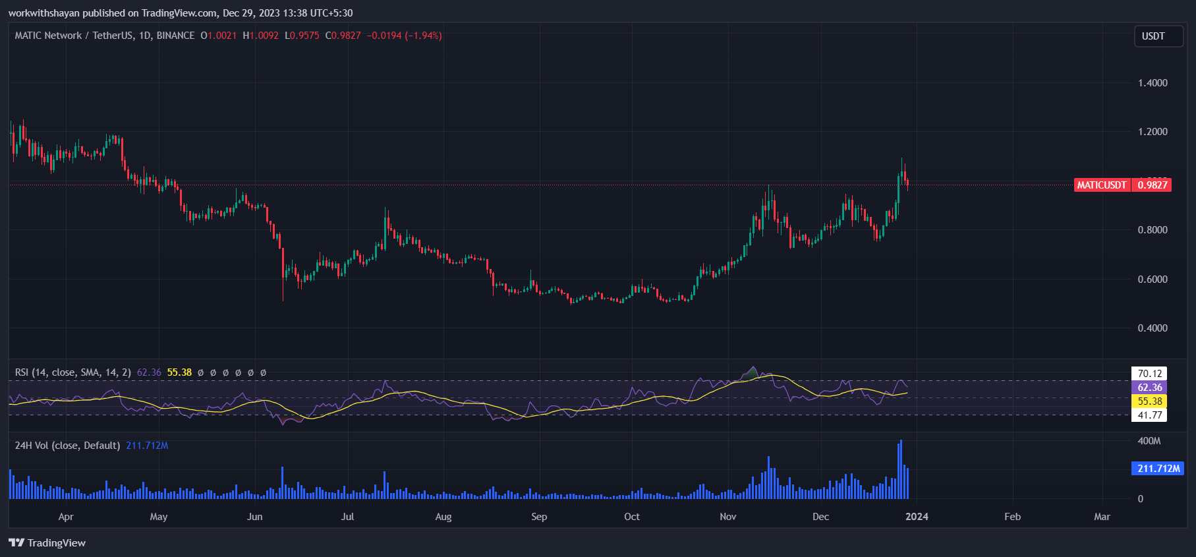Click the RSI (14, close, SMA, 14, 2) legend
Image resolution: width=1196 pixels, height=557 pixels.
pyautogui.click(x=73, y=372)
